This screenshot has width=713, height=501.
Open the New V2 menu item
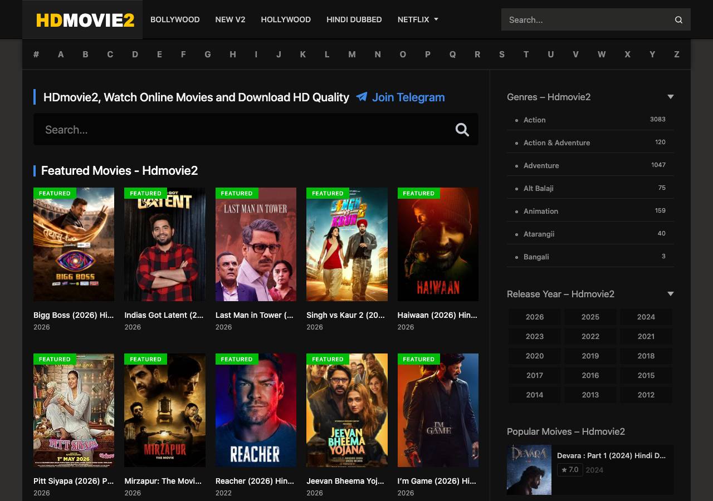[230, 19]
